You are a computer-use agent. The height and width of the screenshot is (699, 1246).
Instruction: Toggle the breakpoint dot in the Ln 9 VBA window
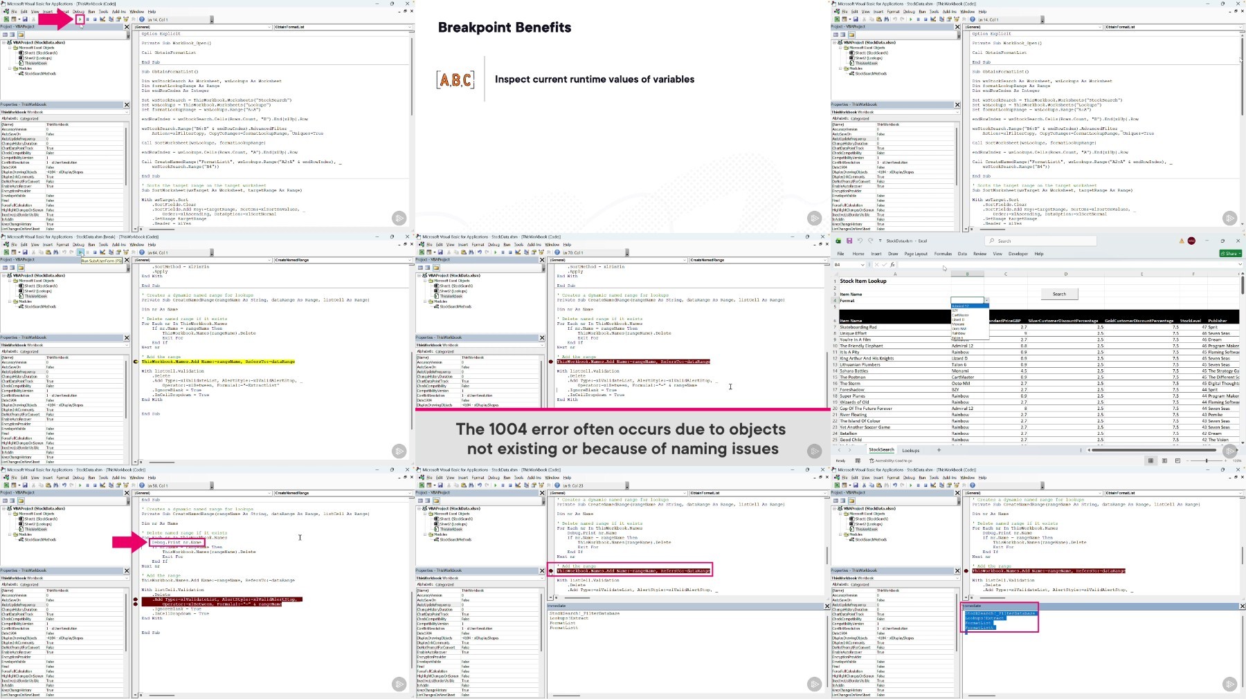point(551,571)
